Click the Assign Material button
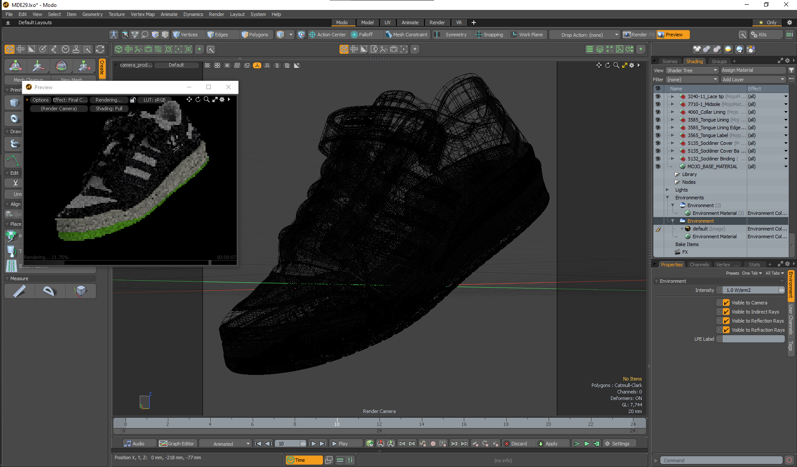The width and height of the screenshot is (797, 467). [x=753, y=70]
